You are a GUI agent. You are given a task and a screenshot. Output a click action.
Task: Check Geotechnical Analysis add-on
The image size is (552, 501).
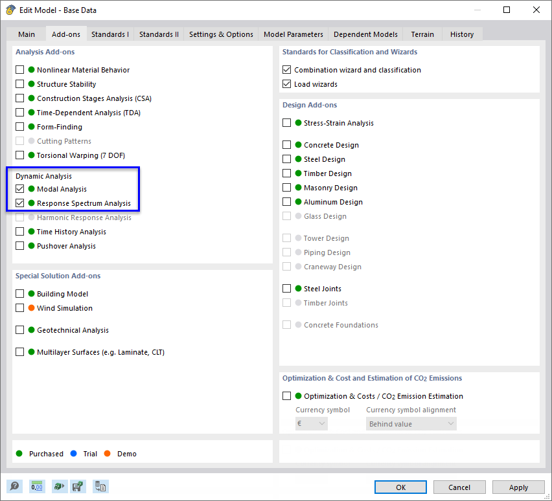(x=19, y=330)
